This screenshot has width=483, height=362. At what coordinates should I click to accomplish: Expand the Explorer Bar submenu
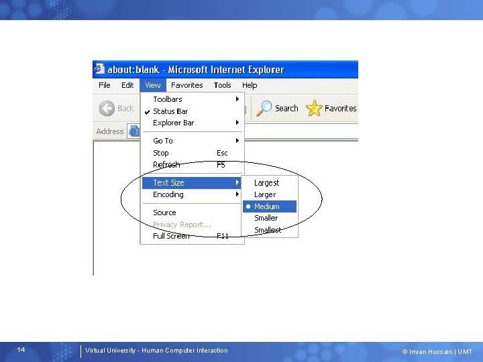(x=193, y=123)
